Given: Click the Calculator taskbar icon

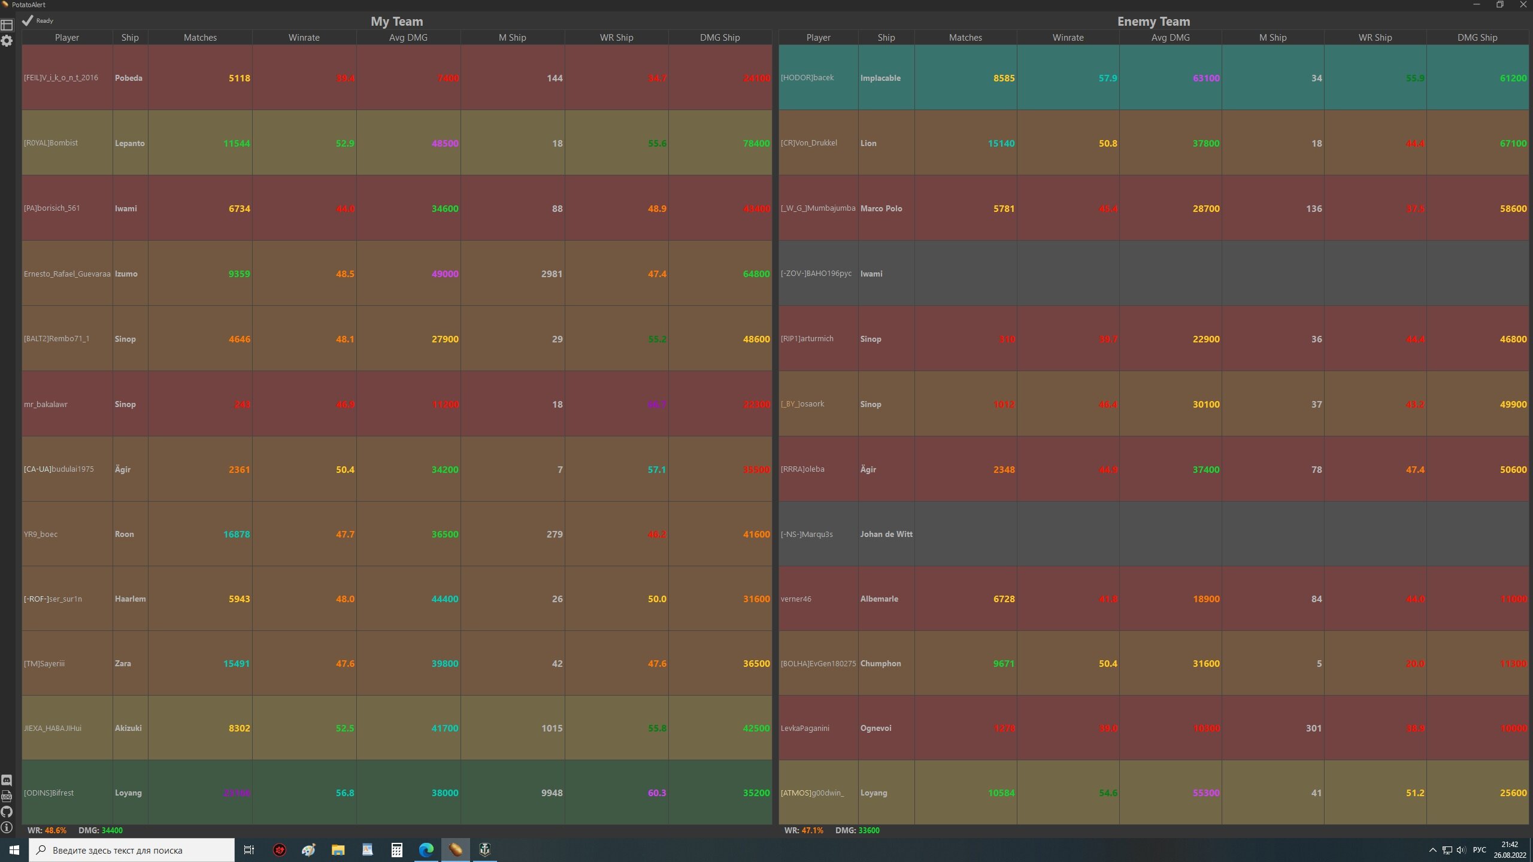Looking at the screenshot, I should 396,849.
